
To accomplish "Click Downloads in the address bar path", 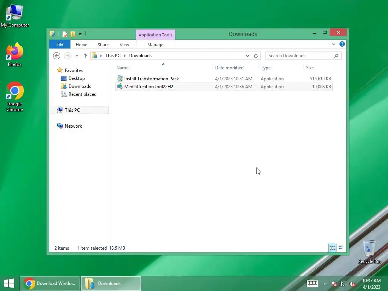I will [140, 56].
